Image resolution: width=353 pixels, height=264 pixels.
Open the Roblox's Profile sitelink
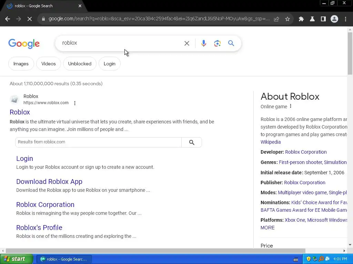tap(39, 228)
